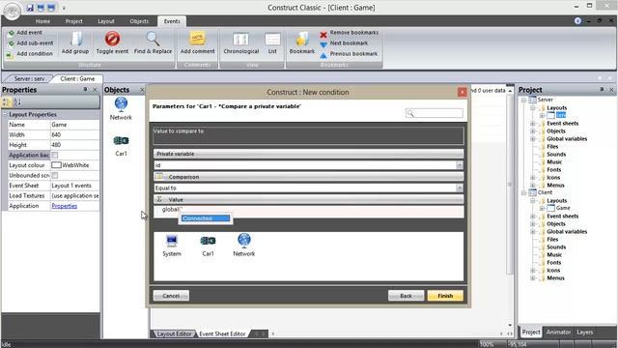This screenshot has width=618, height=348.
Task: Click the save icon in title bar
Action: 30,8
